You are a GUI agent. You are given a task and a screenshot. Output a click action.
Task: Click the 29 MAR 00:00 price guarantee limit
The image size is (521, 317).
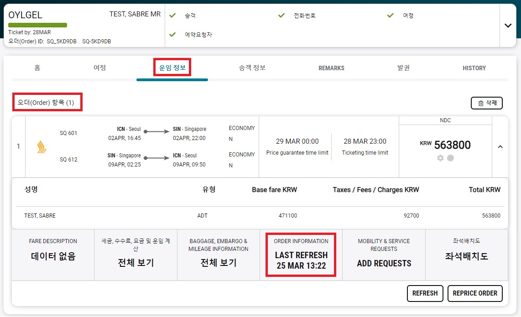(x=297, y=141)
